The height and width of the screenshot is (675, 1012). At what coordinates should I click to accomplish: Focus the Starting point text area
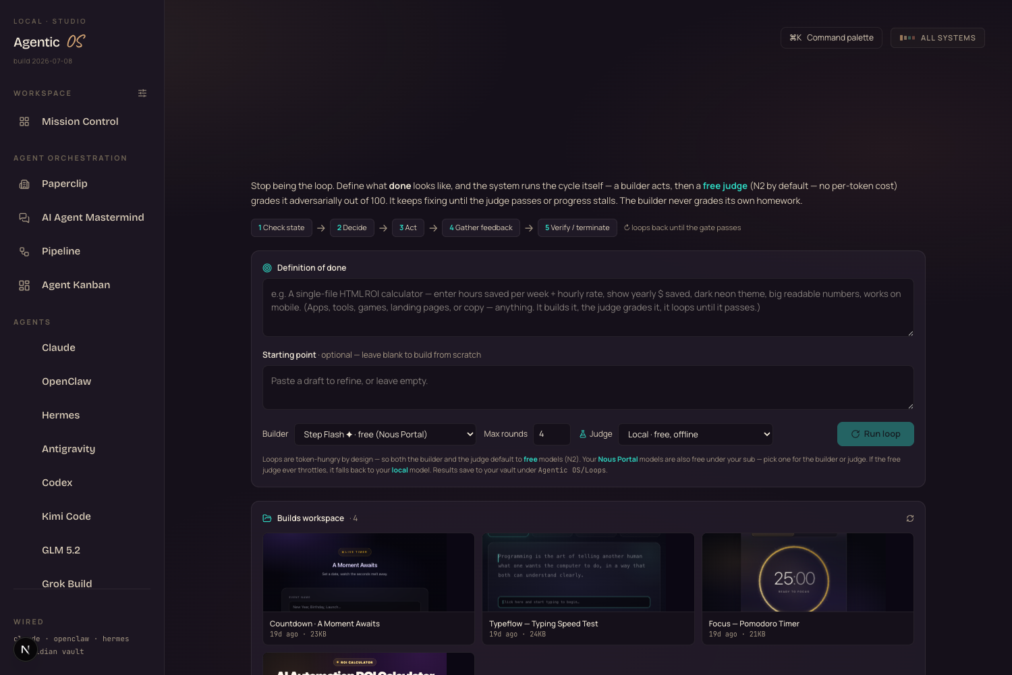[588, 387]
